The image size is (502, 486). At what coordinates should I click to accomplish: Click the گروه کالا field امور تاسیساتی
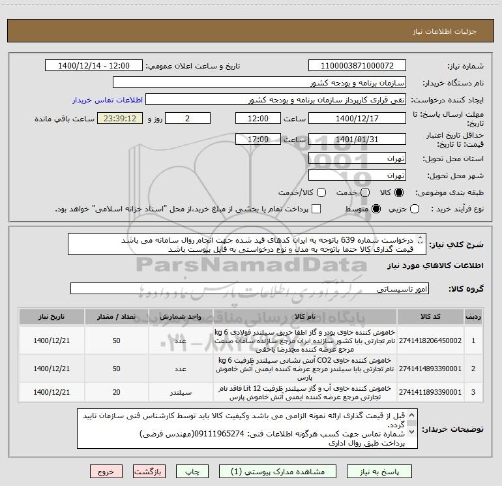250,288
